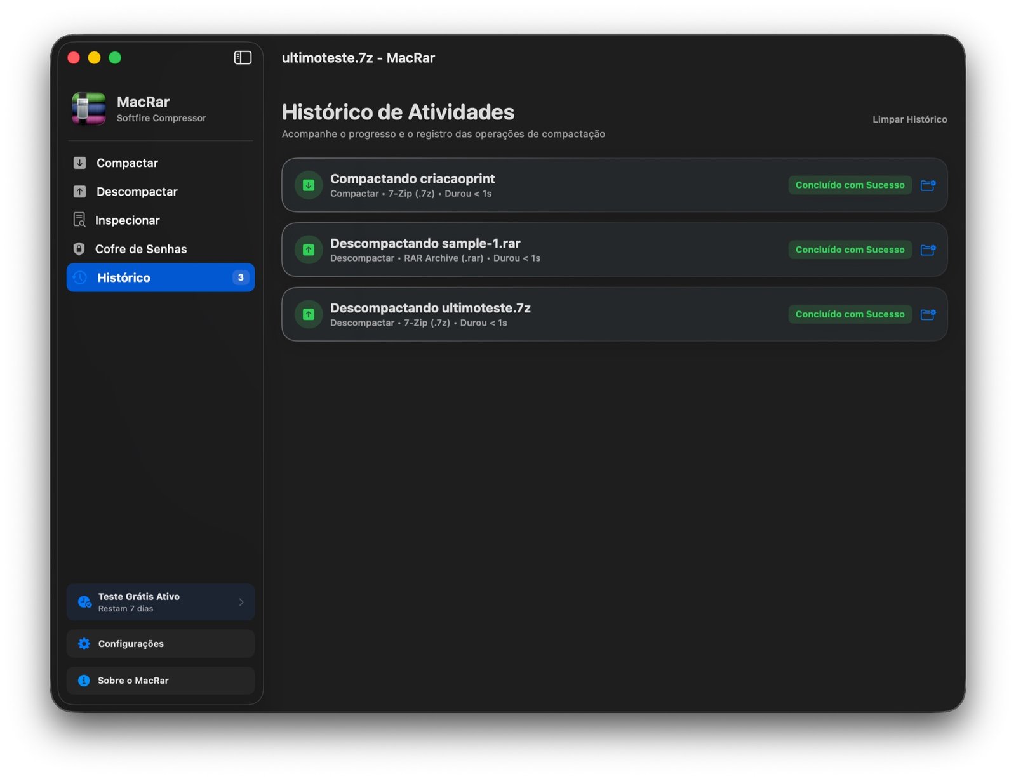1016x779 pixels.
Task: Click the Histórico clock icon
Action: [80, 277]
